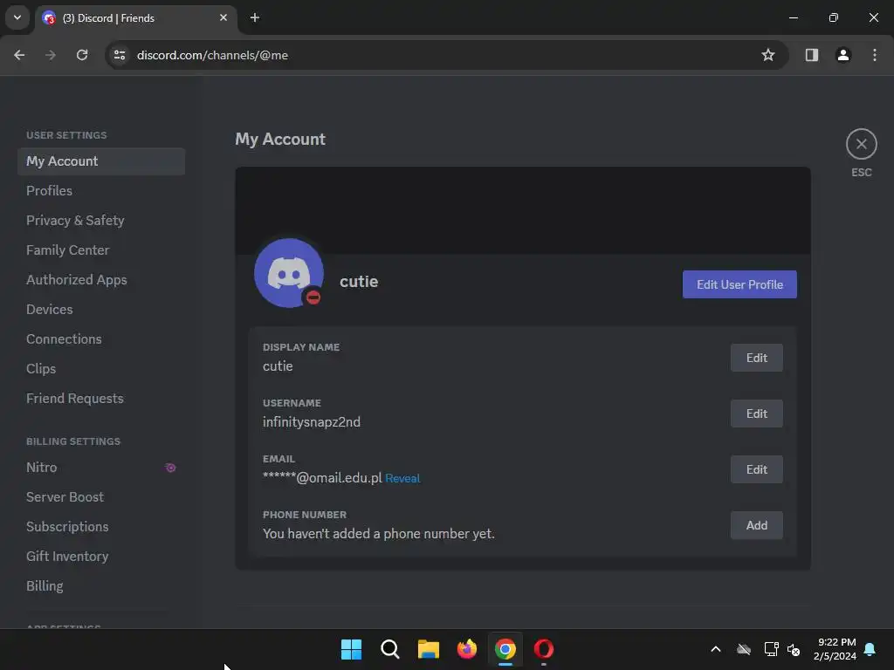This screenshot has height=670, width=894.
Task: Click the "You haven't added a phone number yet." text
Action: pos(379,534)
